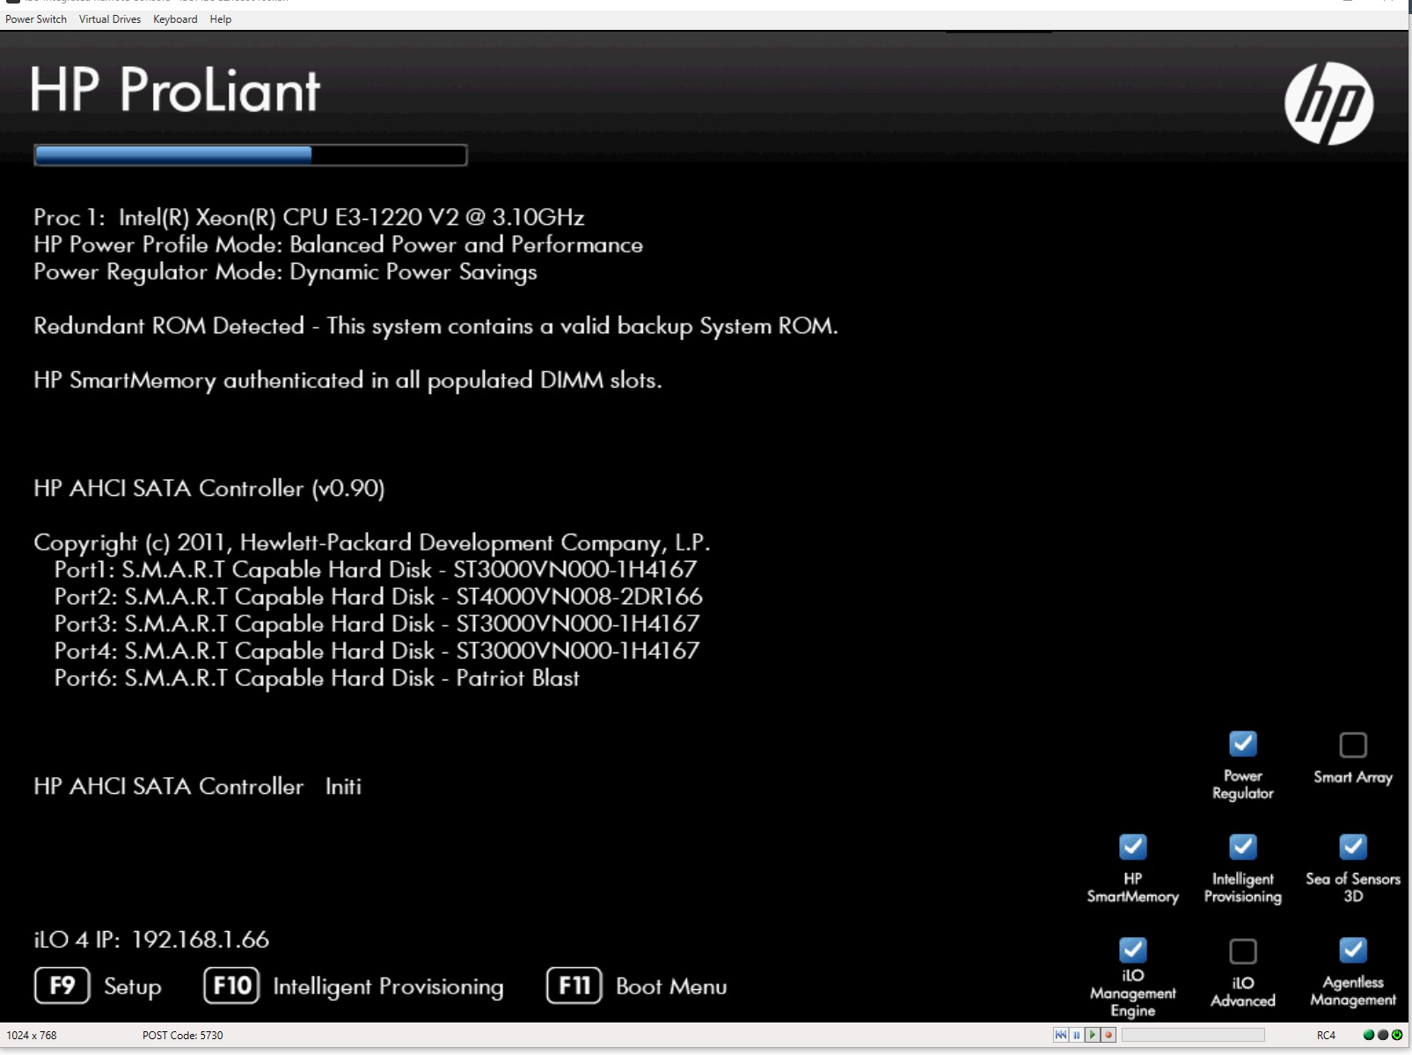Click the Proc 1 Xeon CPU line
Viewport: 1412px width, 1055px height.
coord(309,217)
